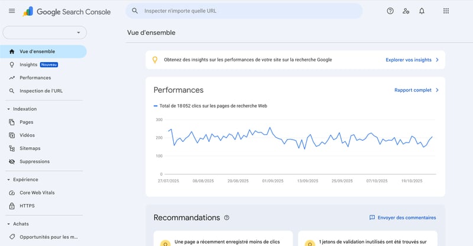Click the Suppressions crossed-eye icon
Image resolution: width=473 pixels, height=246 pixels.
(x=12, y=161)
